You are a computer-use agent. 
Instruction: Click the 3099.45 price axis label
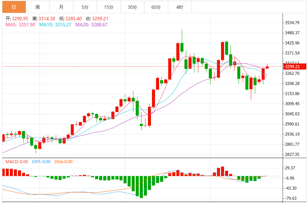tap(292, 104)
